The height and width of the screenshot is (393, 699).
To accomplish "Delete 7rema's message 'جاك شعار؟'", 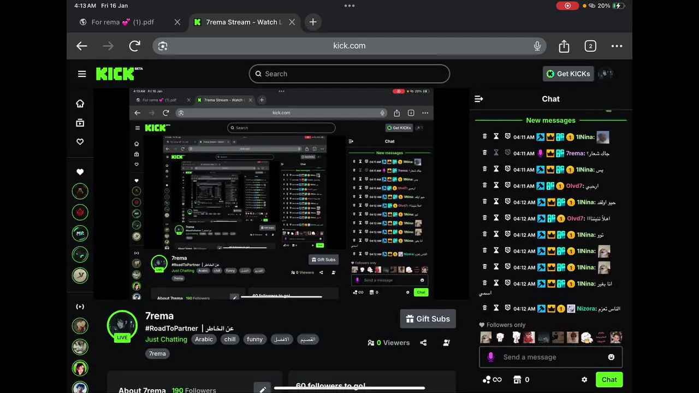I will coord(484,153).
